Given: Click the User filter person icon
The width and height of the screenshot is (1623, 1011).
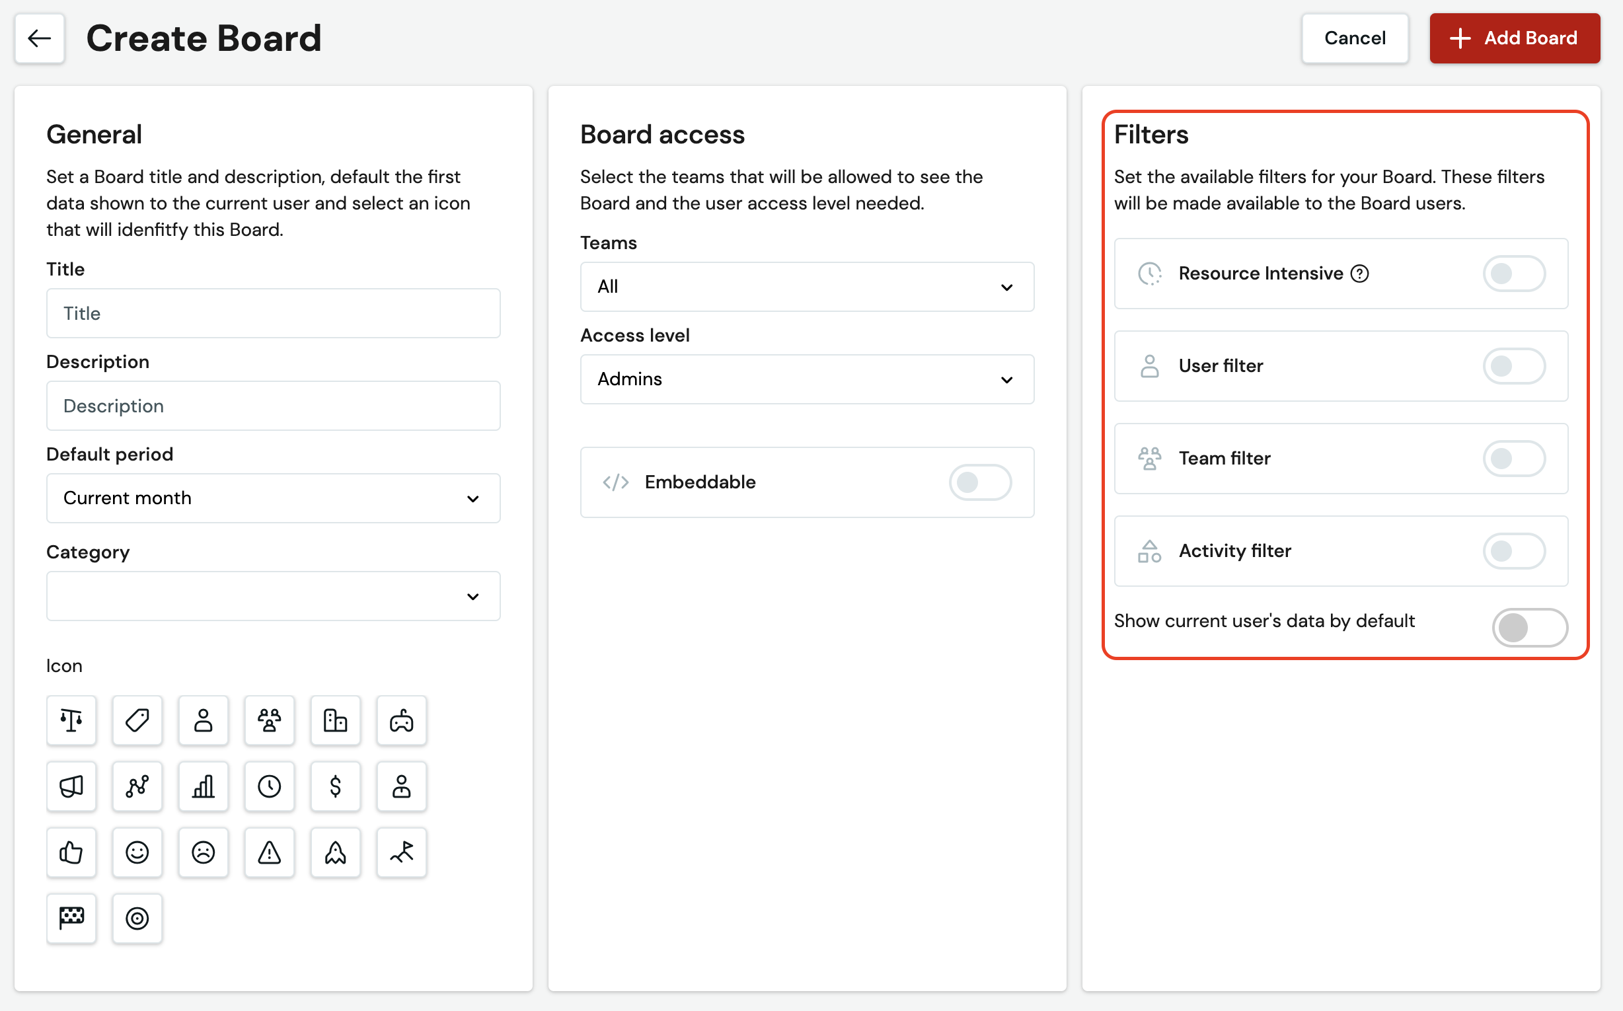Looking at the screenshot, I should click(1150, 366).
